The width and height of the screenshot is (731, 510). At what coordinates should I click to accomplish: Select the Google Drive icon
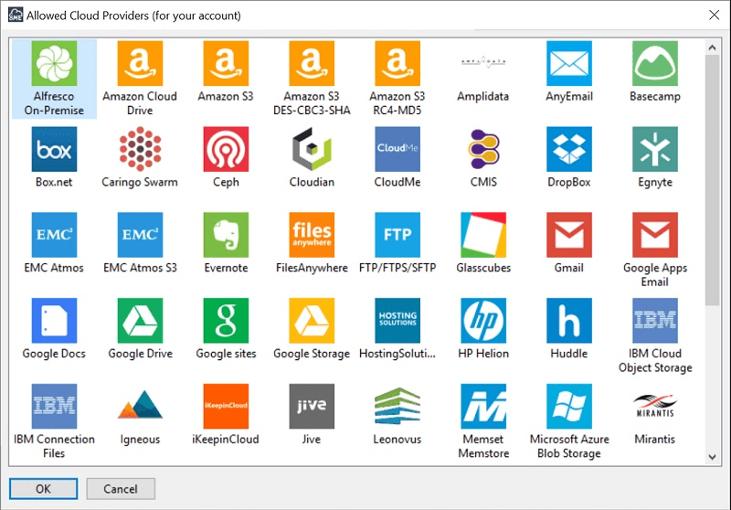pyautogui.click(x=140, y=321)
